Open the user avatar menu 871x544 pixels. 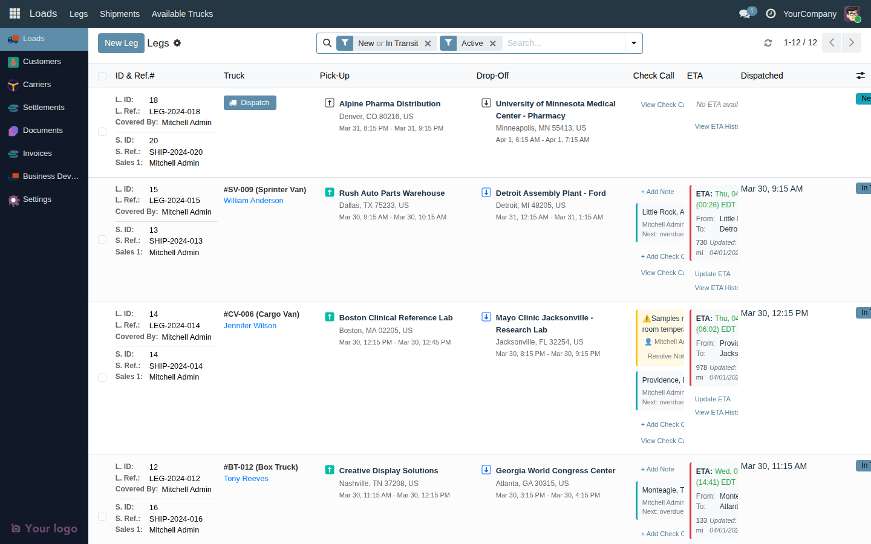click(x=852, y=14)
